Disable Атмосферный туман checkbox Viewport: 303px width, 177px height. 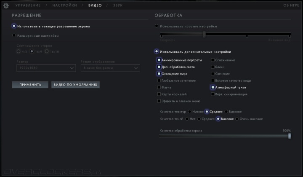pos(213,87)
